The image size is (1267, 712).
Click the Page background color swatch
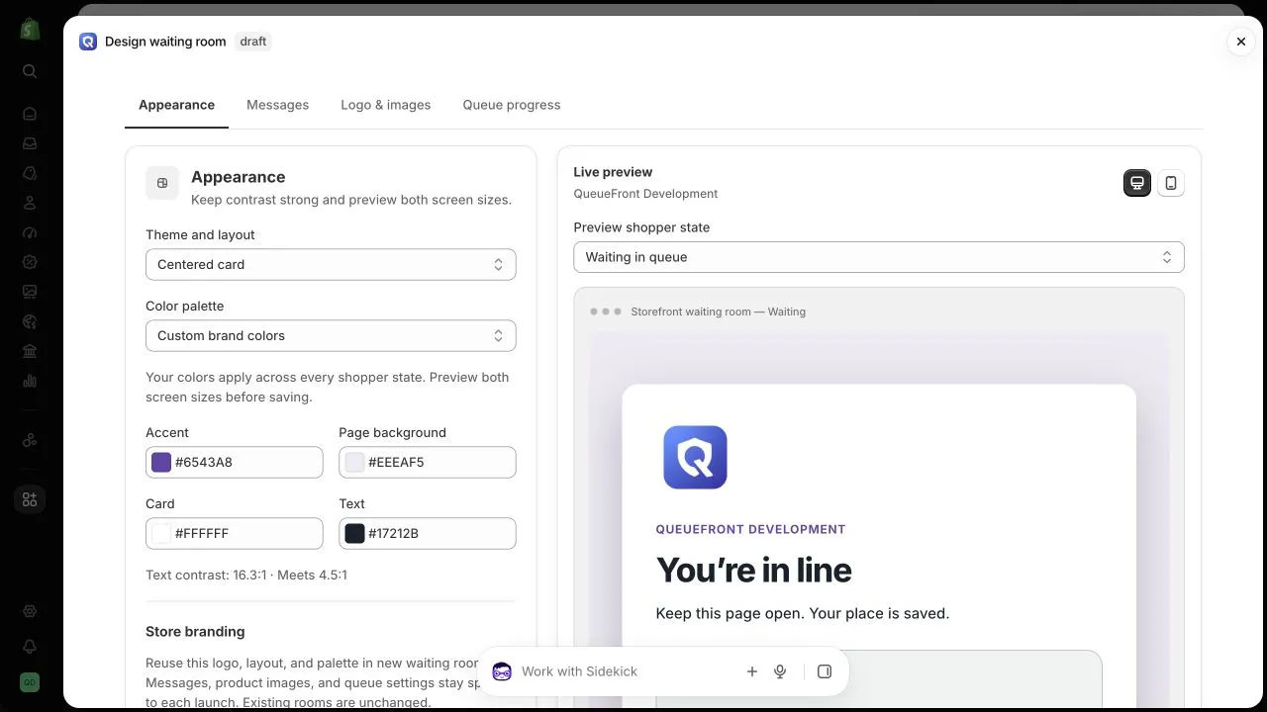(x=354, y=462)
